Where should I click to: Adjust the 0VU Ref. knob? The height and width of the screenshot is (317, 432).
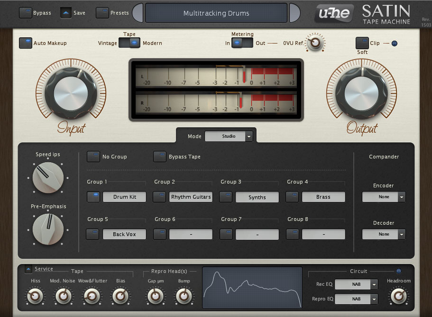(x=315, y=43)
